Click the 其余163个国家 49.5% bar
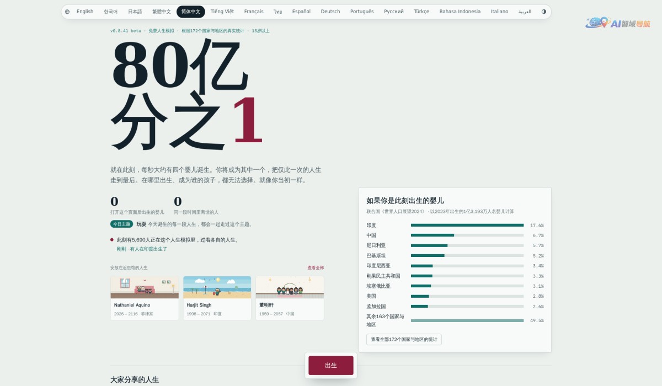The image size is (662, 386). coord(467,320)
